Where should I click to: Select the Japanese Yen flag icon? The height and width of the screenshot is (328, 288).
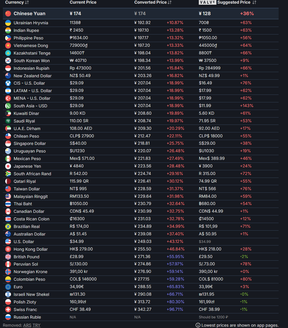coord(8,166)
